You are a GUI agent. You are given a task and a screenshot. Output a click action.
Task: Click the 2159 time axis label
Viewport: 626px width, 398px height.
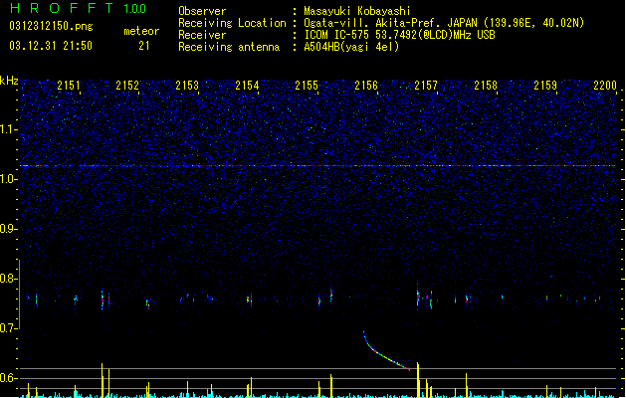coord(545,86)
